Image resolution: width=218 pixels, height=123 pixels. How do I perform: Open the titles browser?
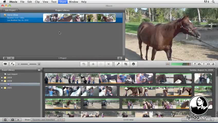coord(204,64)
